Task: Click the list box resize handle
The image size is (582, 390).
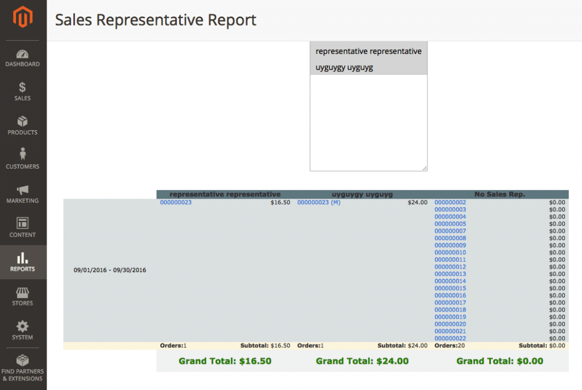Action: pyautogui.click(x=425, y=168)
